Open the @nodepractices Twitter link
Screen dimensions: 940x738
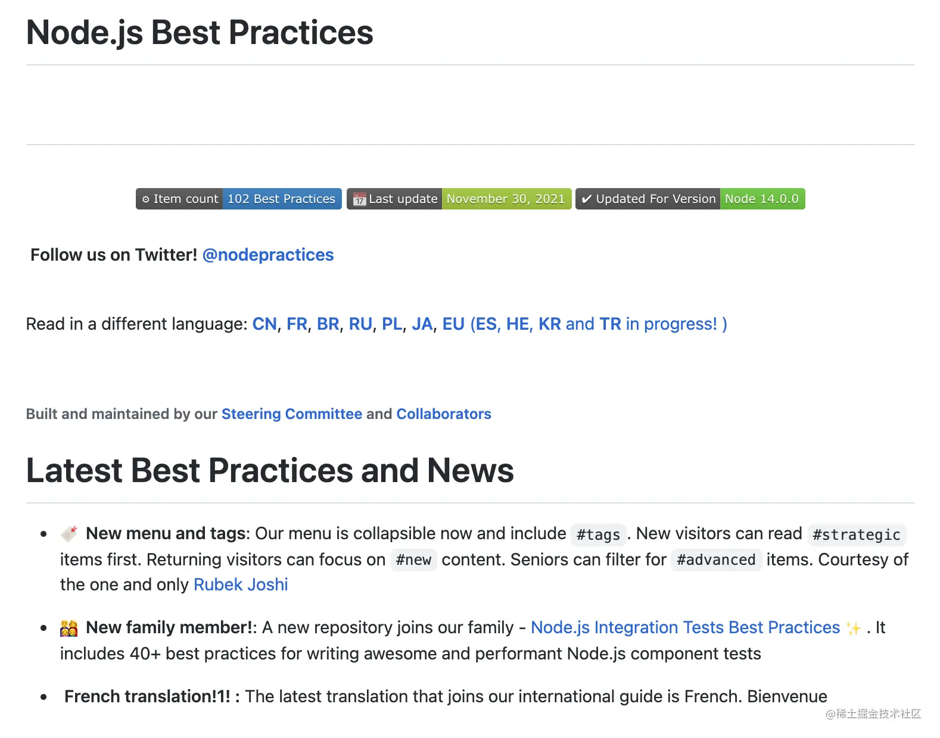click(268, 255)
